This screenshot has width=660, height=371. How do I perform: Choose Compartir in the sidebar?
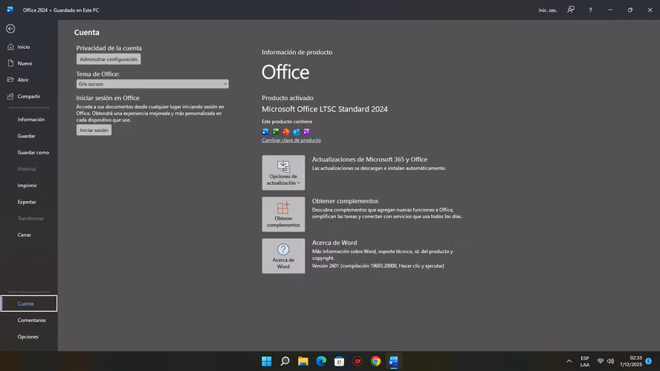coord(29,96)
